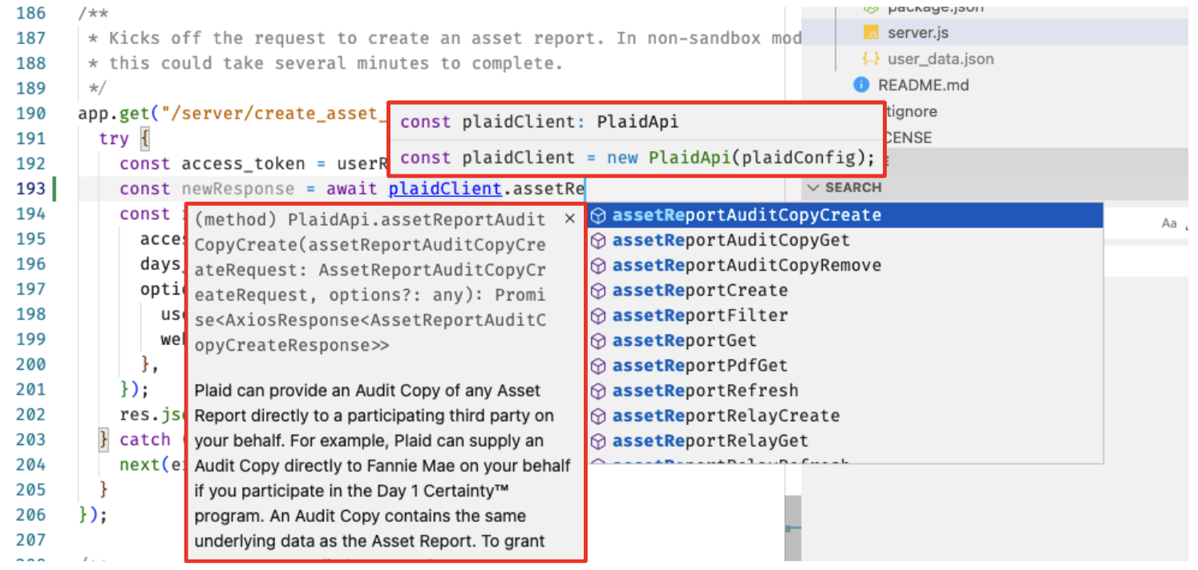This screenshot has width=1198, height=570.
Task: Toggle the Match Case (Aa) search option
Action: point(1168,223)
